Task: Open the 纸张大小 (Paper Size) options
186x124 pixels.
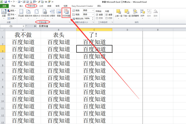Action: [37, 14]
